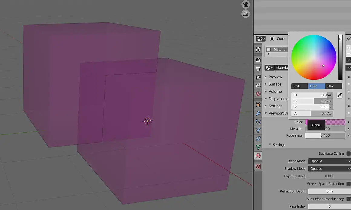Viewport: 351px width, 210px height.
Task: Click the Roughness 0.400 slider
Action: click(325, 135)
